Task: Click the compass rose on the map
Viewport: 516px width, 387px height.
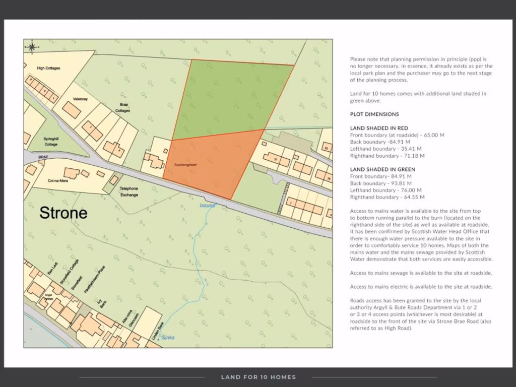Action: pos(32,47)
